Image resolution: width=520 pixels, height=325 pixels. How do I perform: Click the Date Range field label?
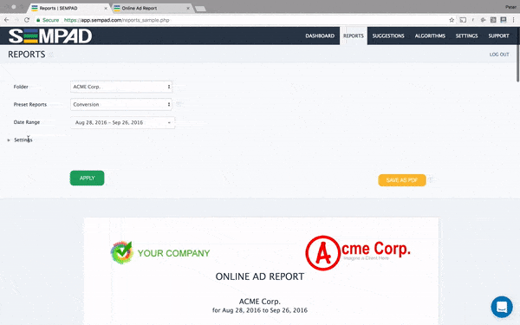coord(27,122)
